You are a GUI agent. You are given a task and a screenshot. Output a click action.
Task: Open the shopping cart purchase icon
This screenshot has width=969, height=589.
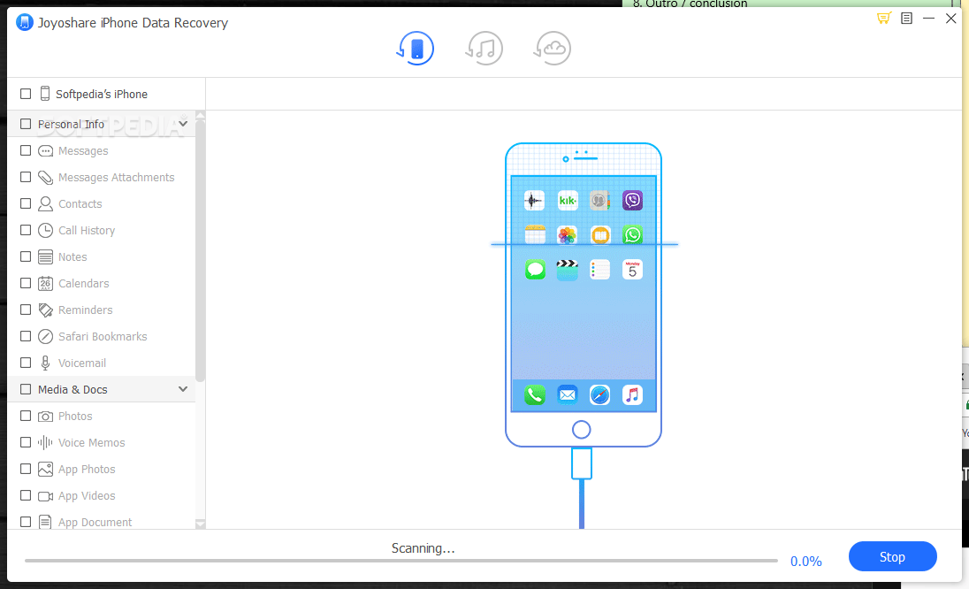[x=884, y=18]
